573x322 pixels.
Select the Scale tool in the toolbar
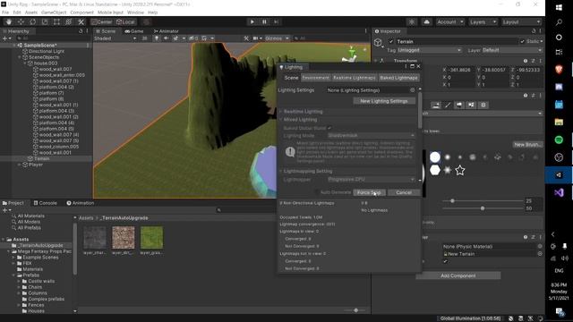tap(45, 21)
